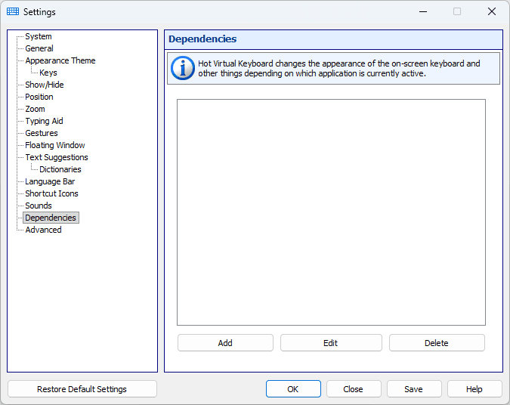510x405 pixels.
Task: Click the Edit dependency button
Action: click(331, 343)
